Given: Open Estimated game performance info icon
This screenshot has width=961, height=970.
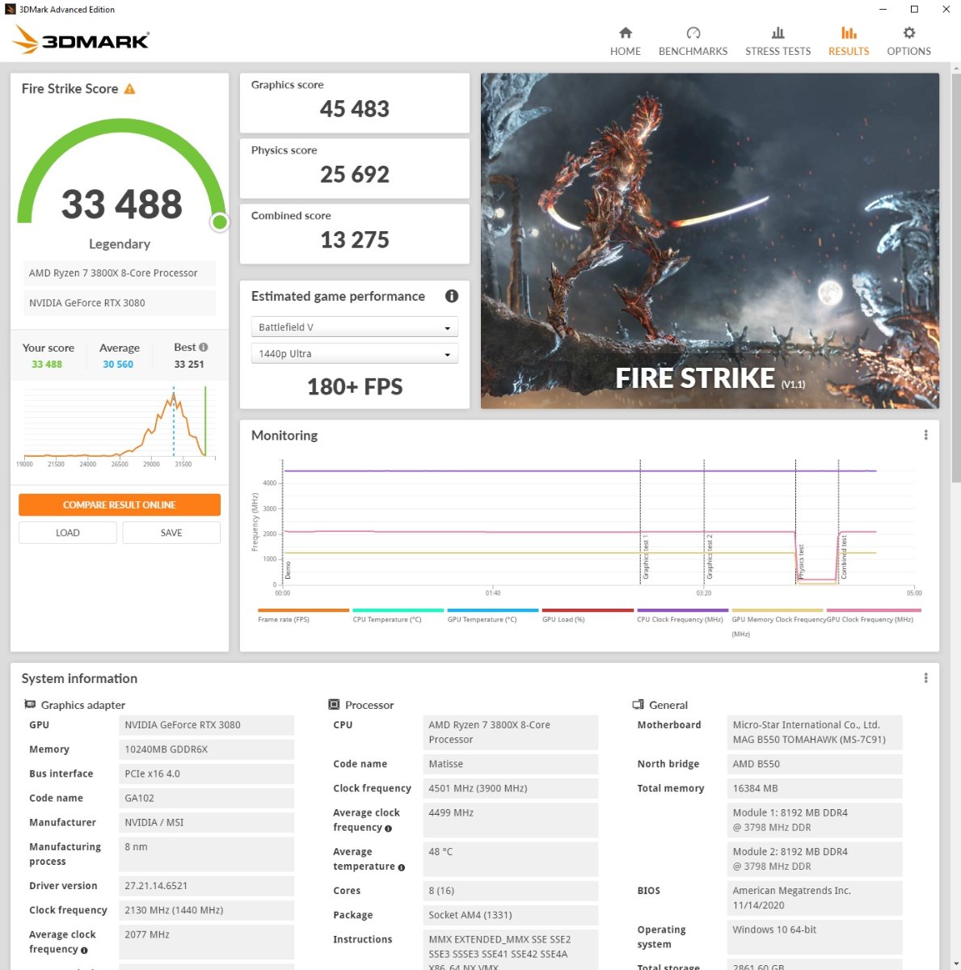Looking at the screenshot, I should (452, 296).
